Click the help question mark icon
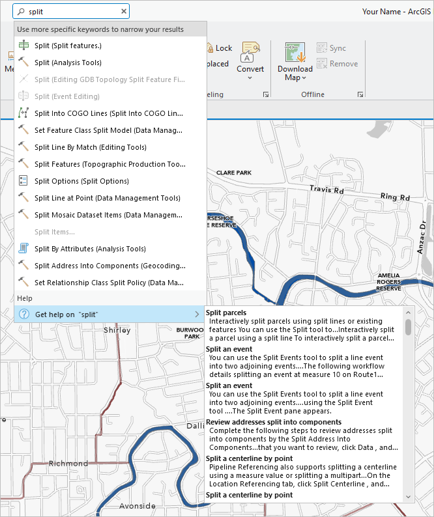Image resolution: width=434 pixels, height=517 pixels. tap(24, 314)
